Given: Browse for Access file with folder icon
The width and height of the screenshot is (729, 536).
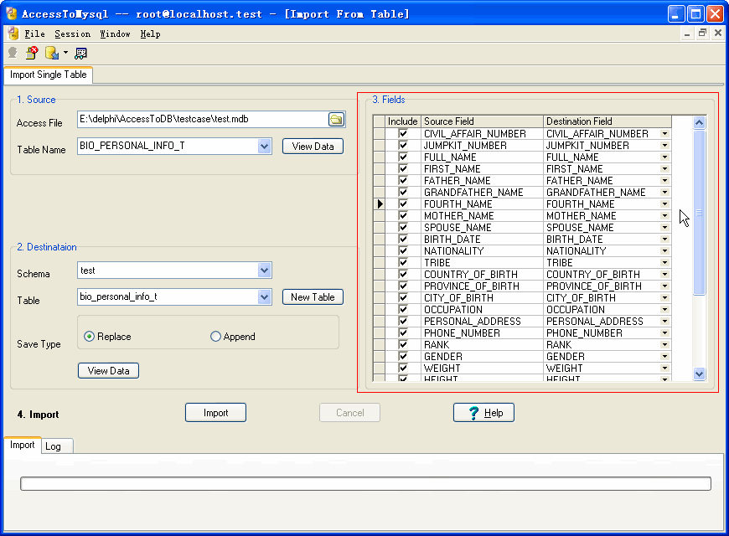Looking at the screenshot, I should click(336, 120).
